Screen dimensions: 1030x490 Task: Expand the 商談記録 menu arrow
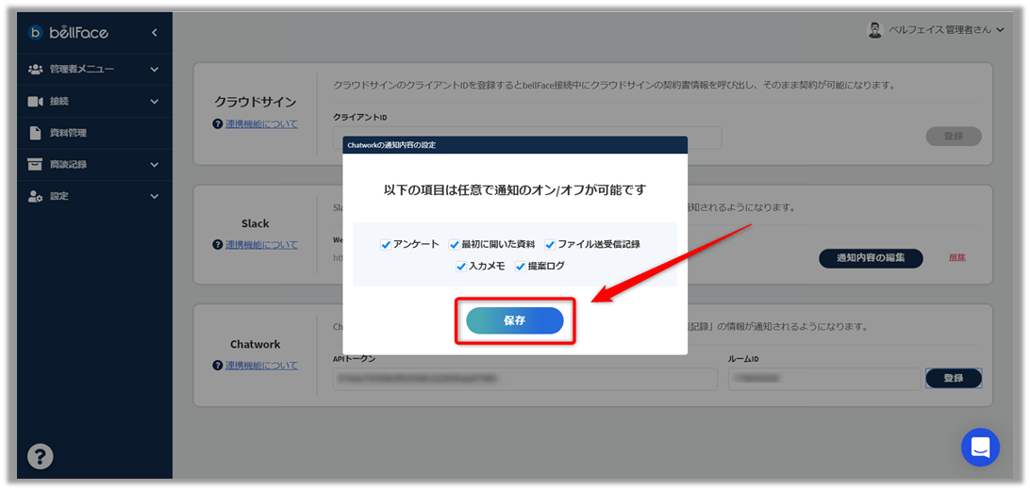155,165
